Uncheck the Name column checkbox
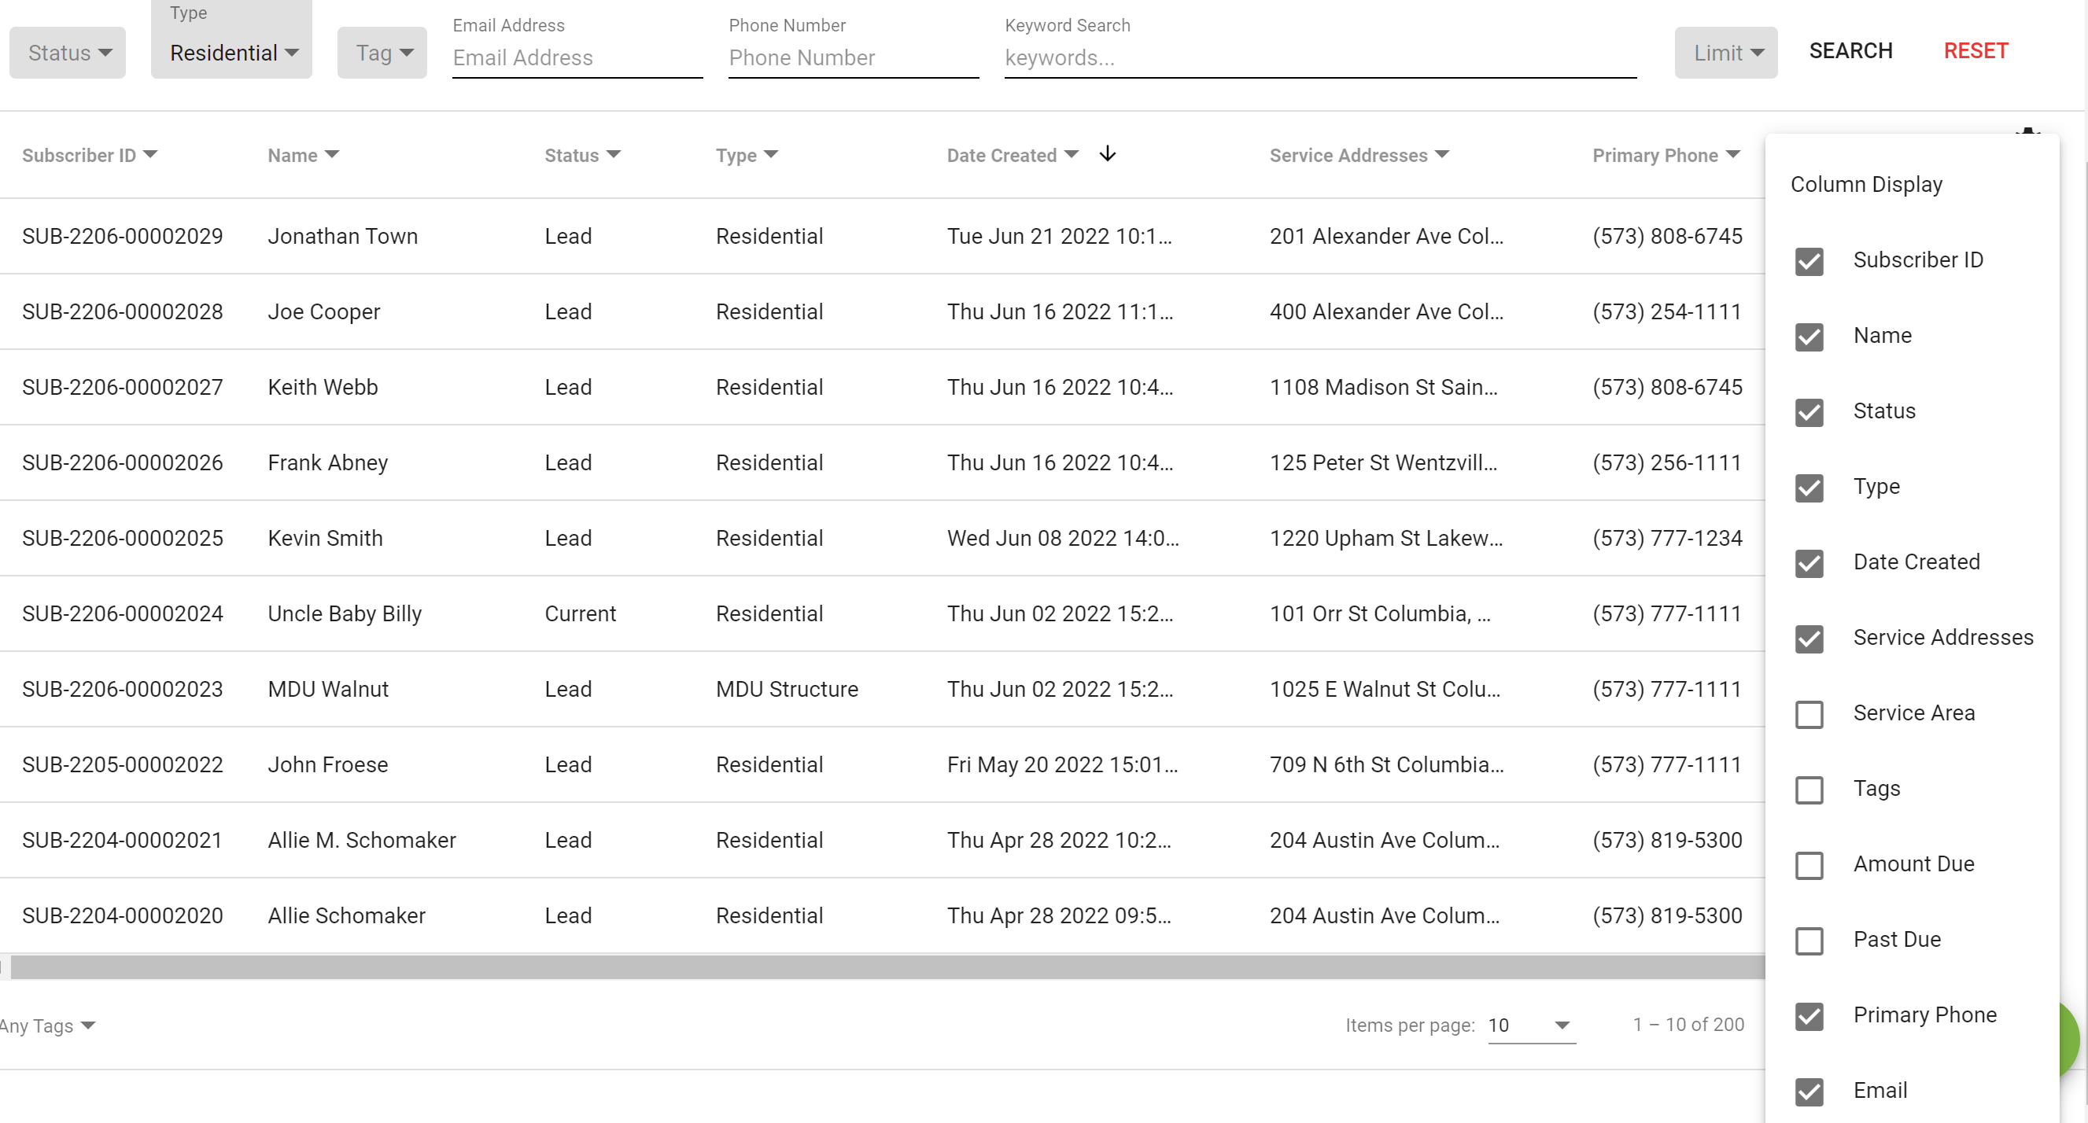Image resolution: width=2088 pixels, height=1123 pixels. pyautogui.click(x=1809, y=337)
